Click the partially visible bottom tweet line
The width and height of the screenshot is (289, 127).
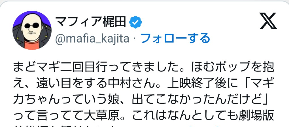[x=113, y=125]
